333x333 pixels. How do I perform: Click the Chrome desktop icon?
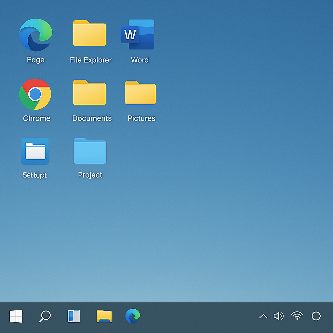[35, 94]
